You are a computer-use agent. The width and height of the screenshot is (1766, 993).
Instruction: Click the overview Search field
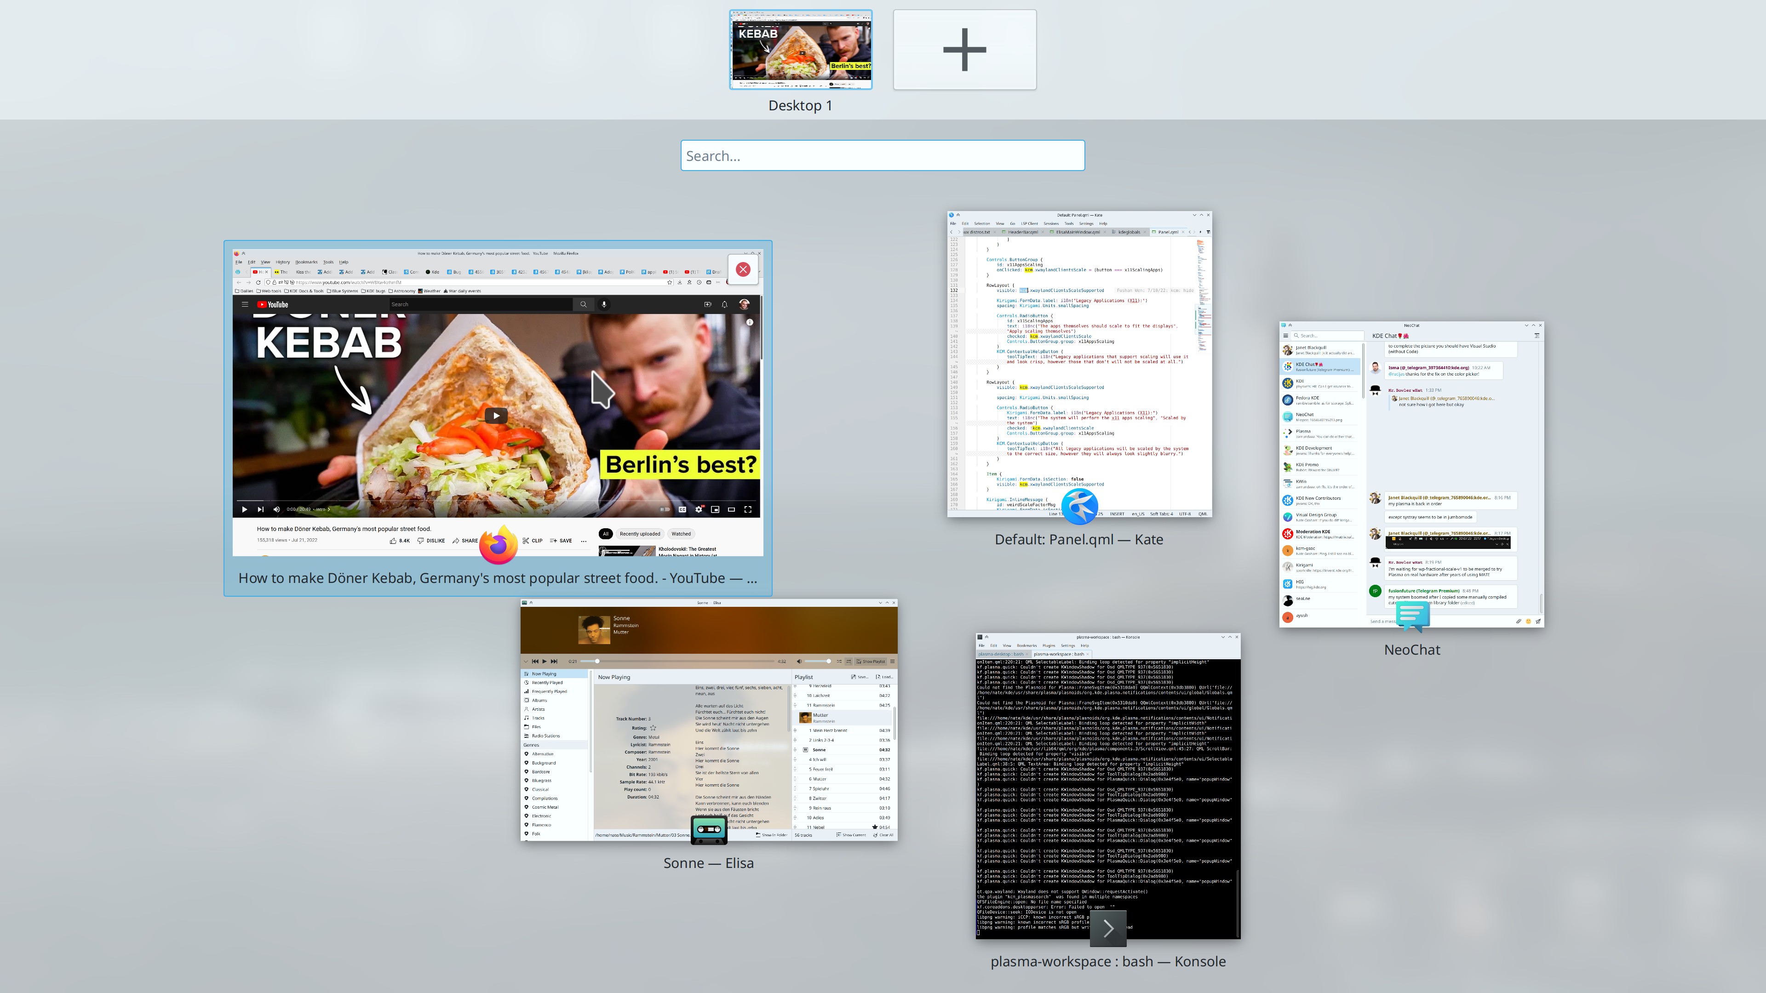pyautogui.click(x=883, y=155)
